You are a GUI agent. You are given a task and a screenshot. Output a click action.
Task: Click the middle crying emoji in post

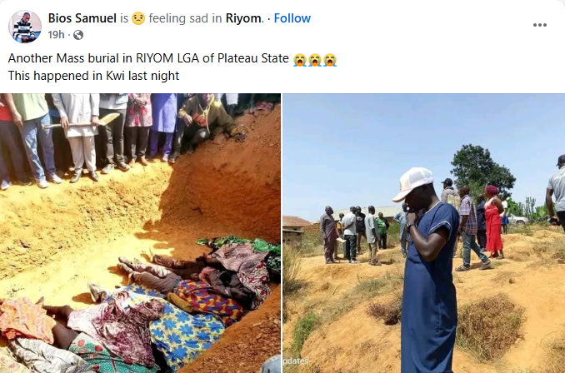click(x=315, y=60)
